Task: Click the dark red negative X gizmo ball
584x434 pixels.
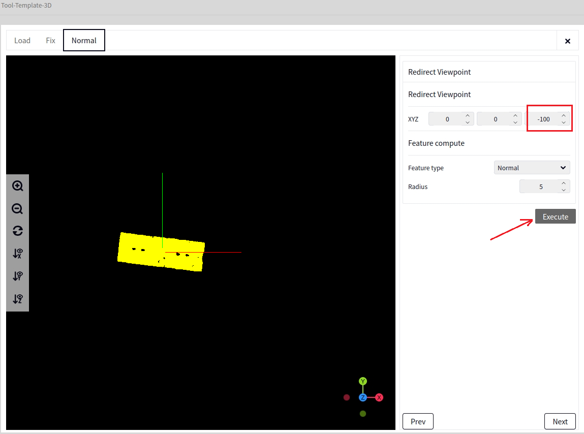Action: 347,397
